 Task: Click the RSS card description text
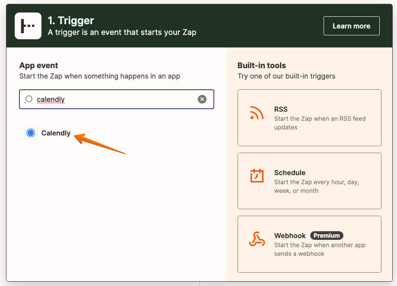[x=320, y=123]
